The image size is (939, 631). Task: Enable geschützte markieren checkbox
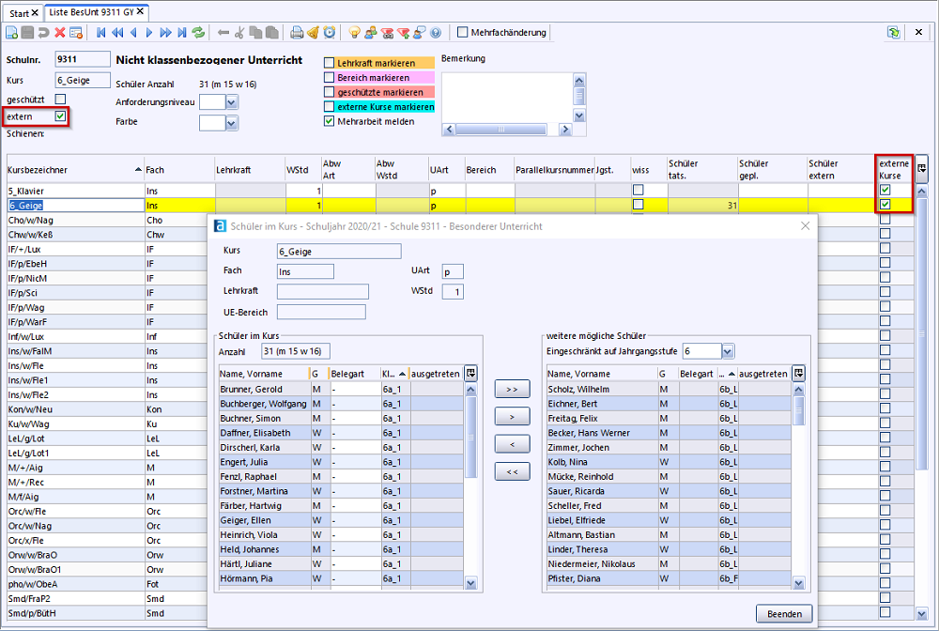[x=329, y=92]
